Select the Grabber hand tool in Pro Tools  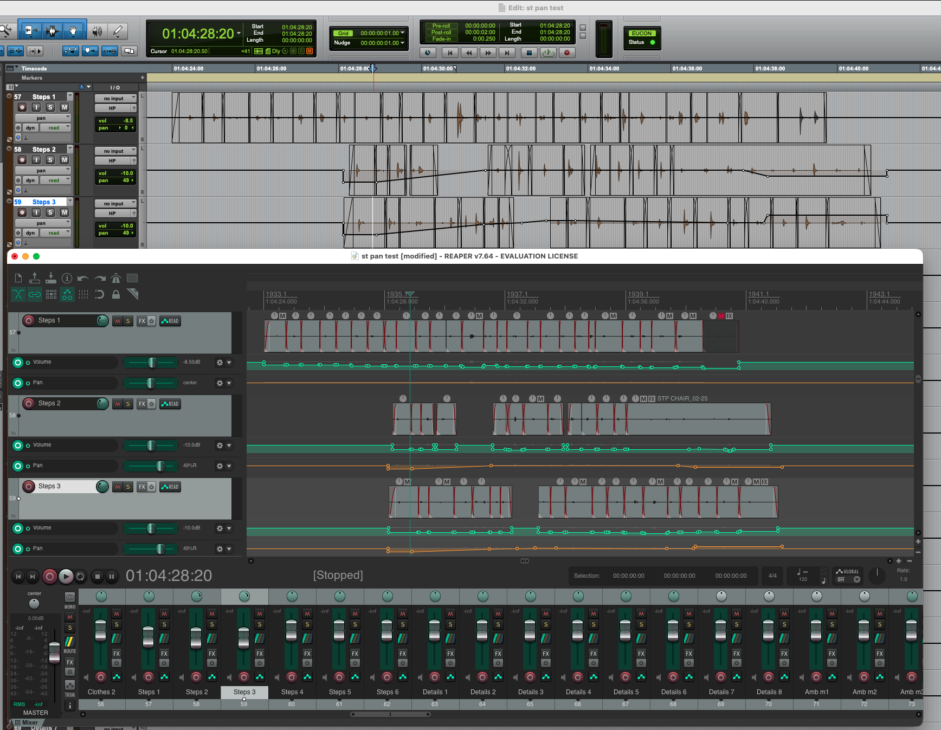click(x=73, y=31)
